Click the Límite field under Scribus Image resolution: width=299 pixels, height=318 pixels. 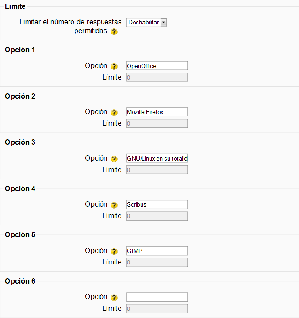click(157, 216)
